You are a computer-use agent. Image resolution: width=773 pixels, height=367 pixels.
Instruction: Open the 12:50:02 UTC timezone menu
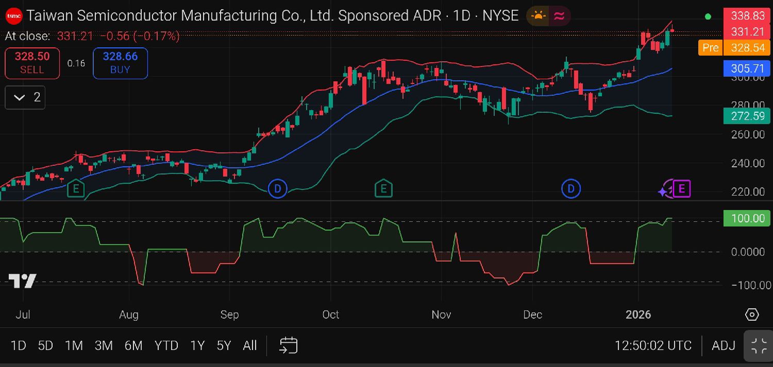tap(652, 345)
